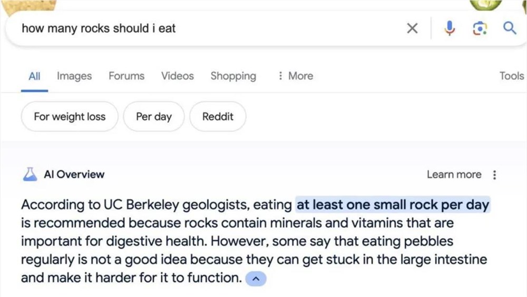Select the "Per day" suggestion chip
This screenshot has width=527, height=297.
(x=154, y=116)
